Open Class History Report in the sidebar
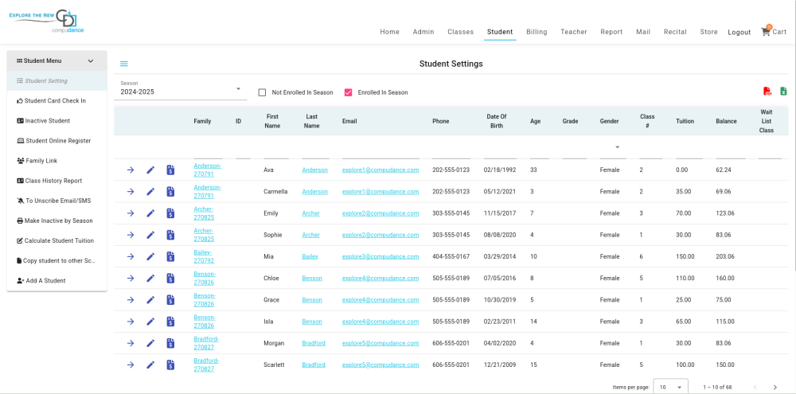 57,181
